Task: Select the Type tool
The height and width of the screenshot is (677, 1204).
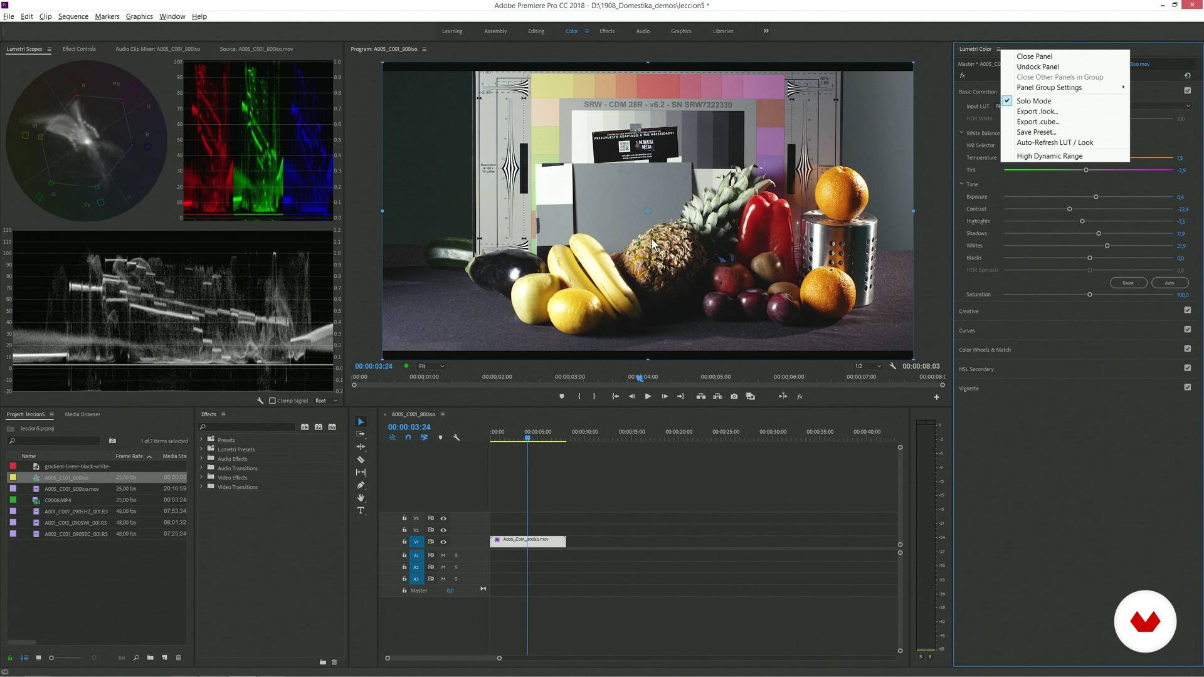Action: tap(361, 510)
